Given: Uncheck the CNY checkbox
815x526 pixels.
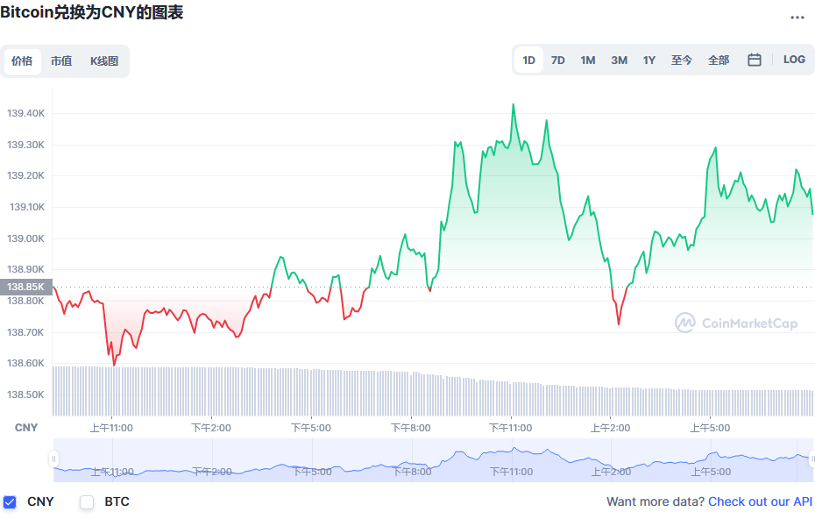Looking at the screenshot, I should [10, 502].
